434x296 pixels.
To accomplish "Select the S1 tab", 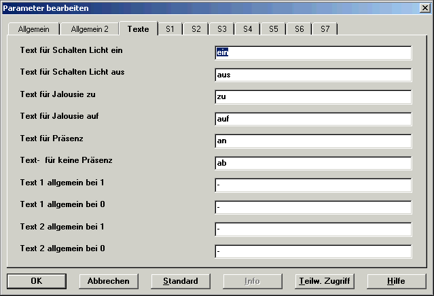I will click(169, 29).
